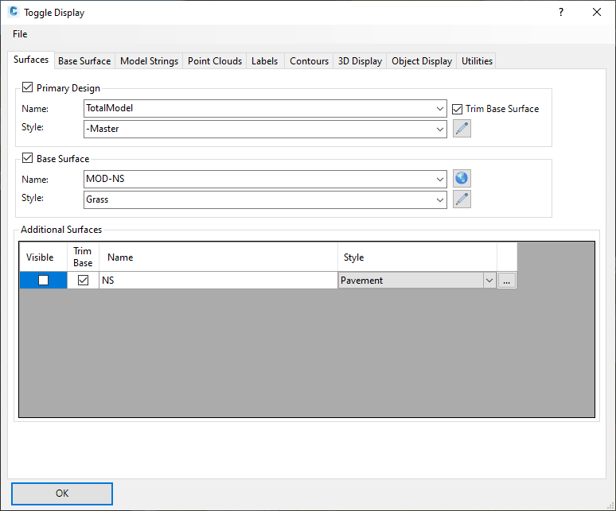Open Pavement style dropdown in table

click(489, 281)
